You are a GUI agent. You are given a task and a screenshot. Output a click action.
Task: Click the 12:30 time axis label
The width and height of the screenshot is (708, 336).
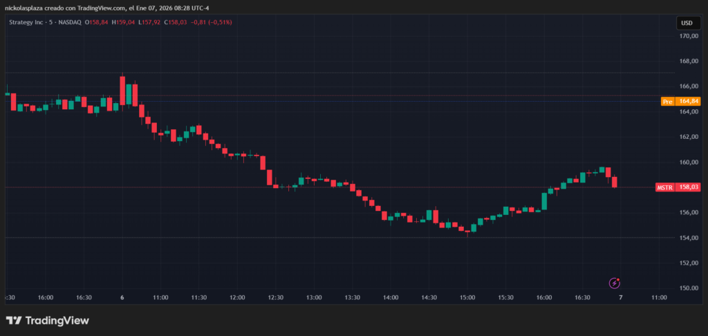click(x=275, y=297)
